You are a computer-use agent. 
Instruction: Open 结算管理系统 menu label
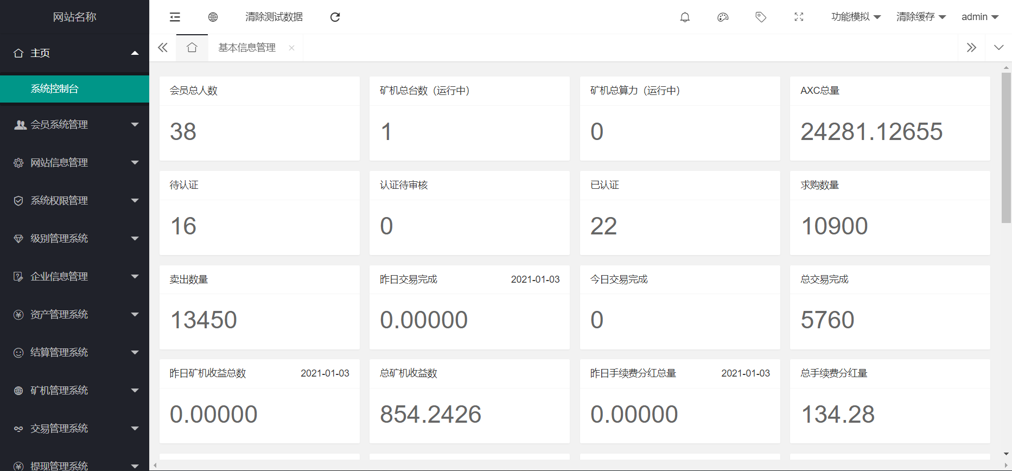tap(59, 353)
